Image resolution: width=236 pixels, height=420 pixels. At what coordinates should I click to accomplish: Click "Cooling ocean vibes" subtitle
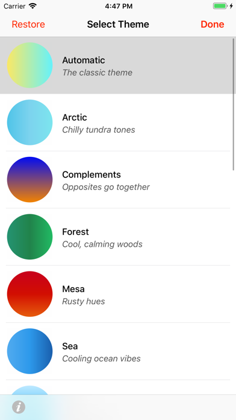pos(101,358)
